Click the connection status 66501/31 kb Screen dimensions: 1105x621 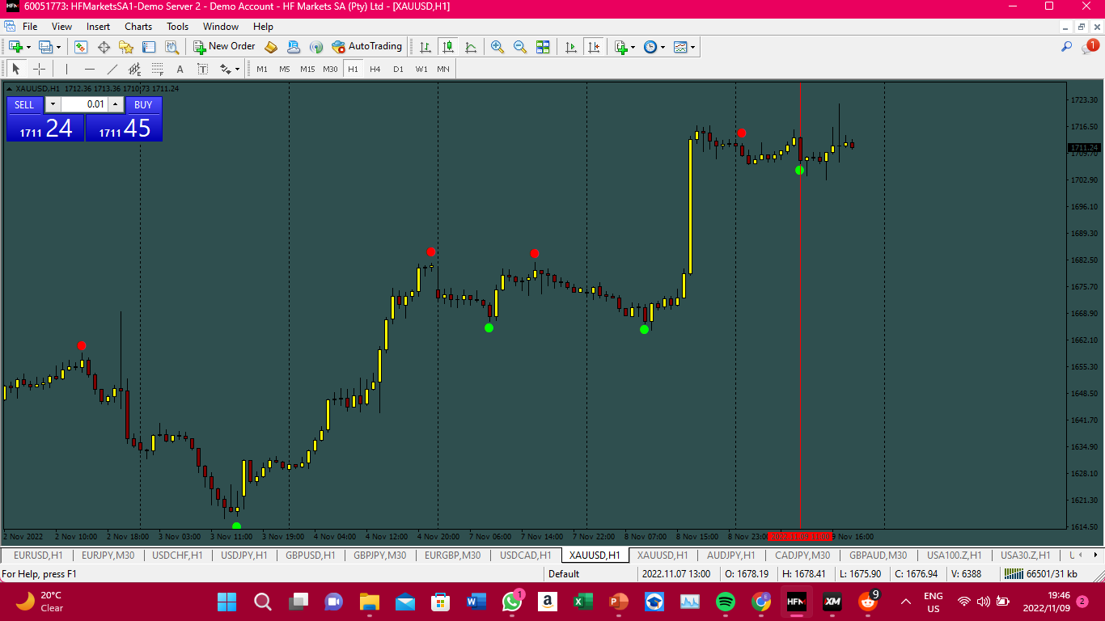1040,574
